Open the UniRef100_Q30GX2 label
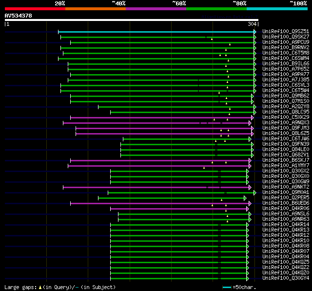This screenshot has height=291, width=312. tap(286, 171)
